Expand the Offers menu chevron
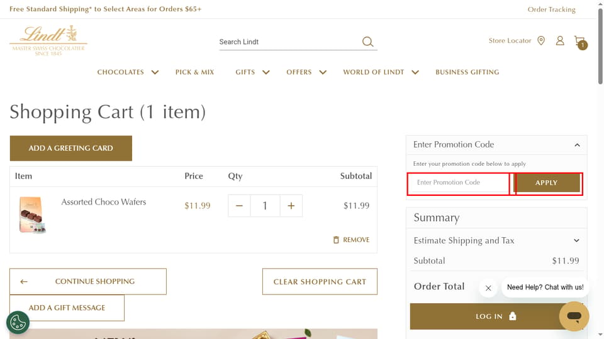The width and height of the screenshot is (604, 339). click(323, 72)
